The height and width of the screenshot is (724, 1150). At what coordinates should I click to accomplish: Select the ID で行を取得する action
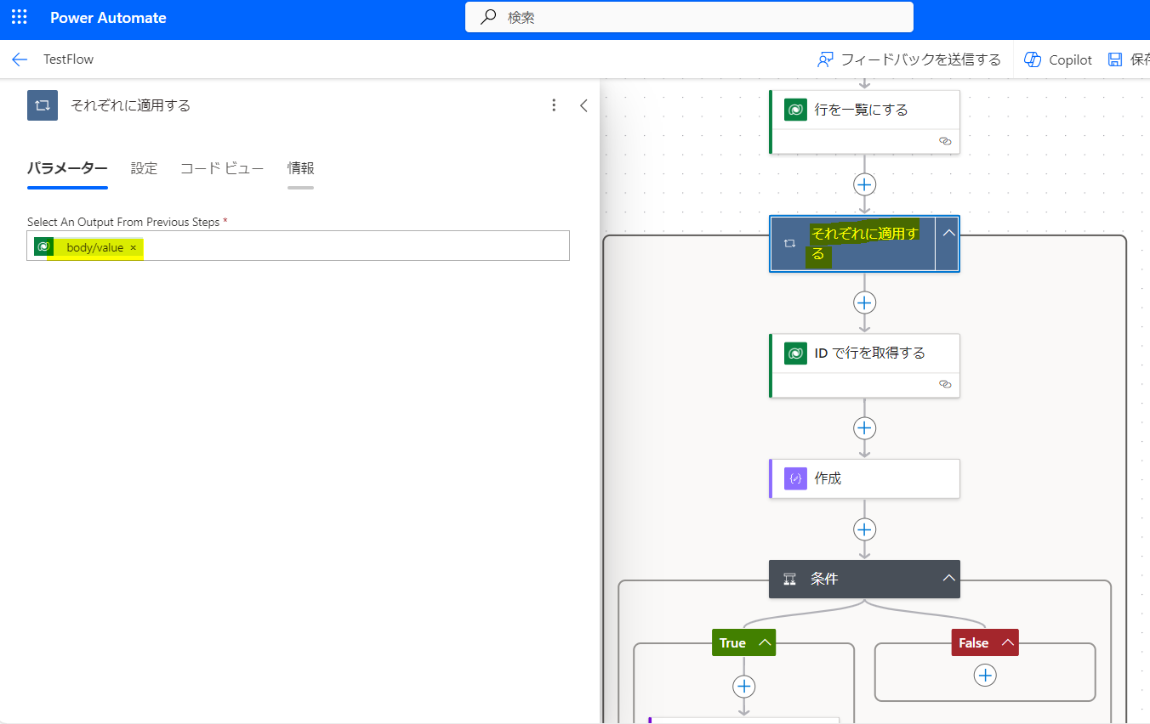(864, 365)
